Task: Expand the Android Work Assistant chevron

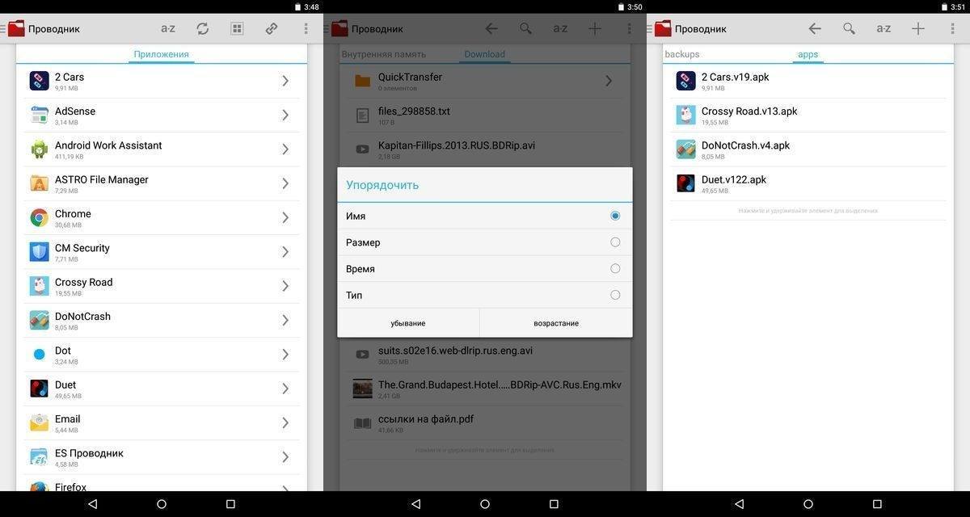Action: (285, 149)
